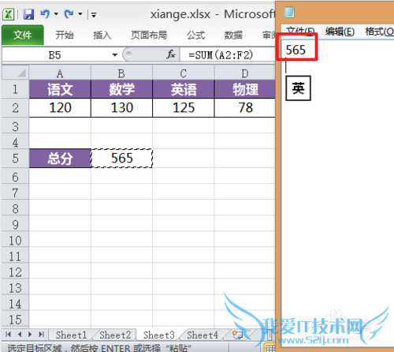Select column D header
The width and height of the screenshot is (394, 352).
tap(245, 73)
